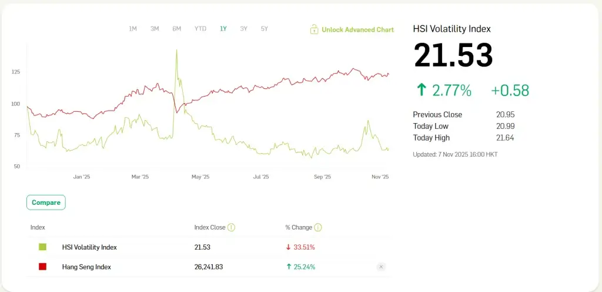Display the 5Y time range
This screenshot has width=602, height=292.
pos(265,28)
